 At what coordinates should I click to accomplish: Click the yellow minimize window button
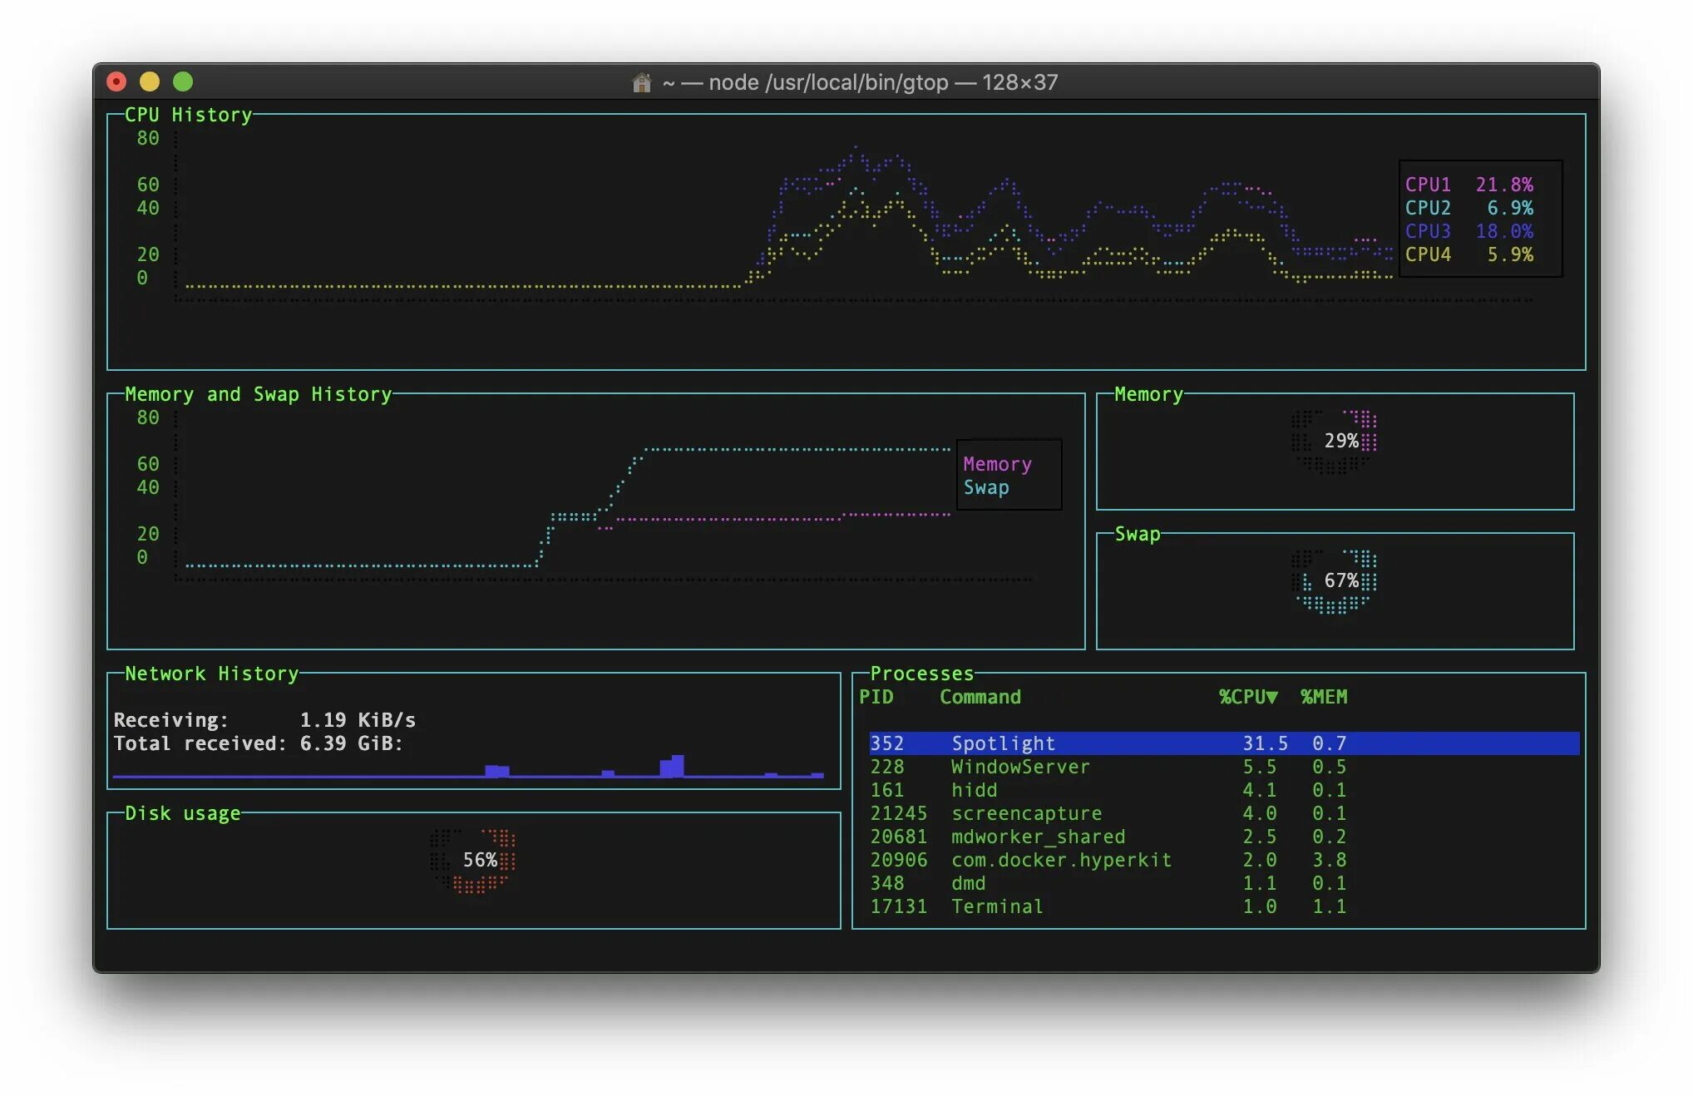150,81
